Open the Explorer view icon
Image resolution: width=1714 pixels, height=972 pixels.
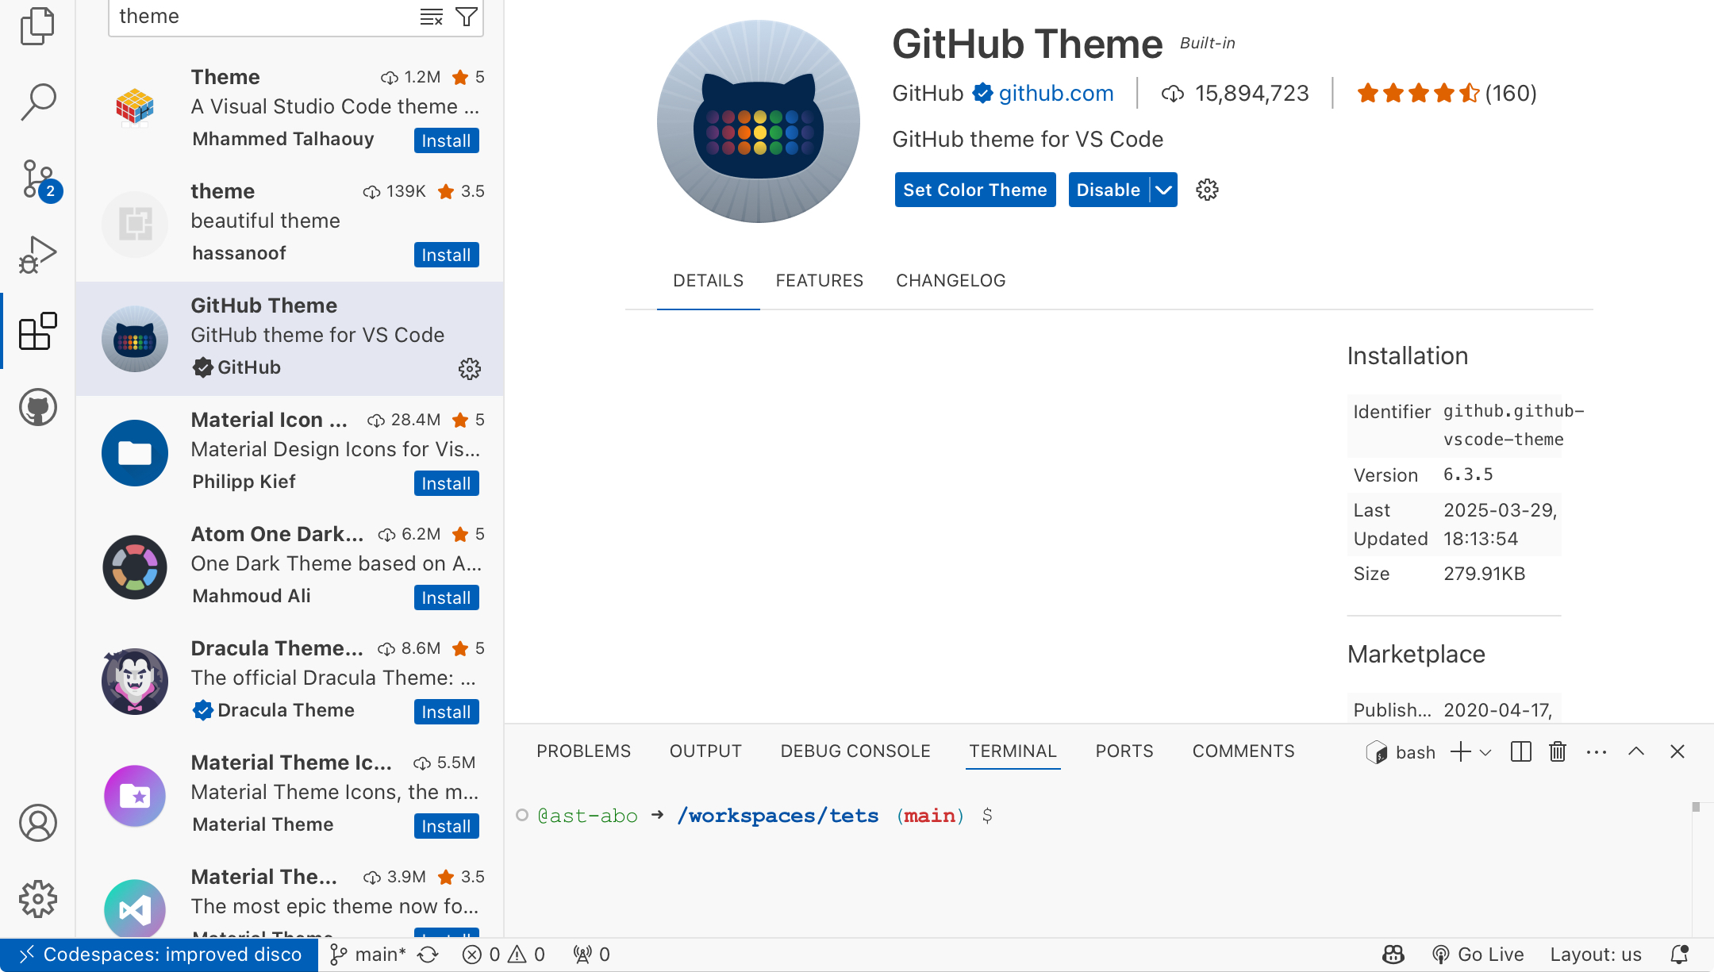tap(37, 26)
